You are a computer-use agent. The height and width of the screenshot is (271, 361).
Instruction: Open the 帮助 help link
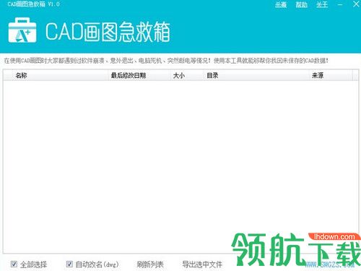point(301,4)
